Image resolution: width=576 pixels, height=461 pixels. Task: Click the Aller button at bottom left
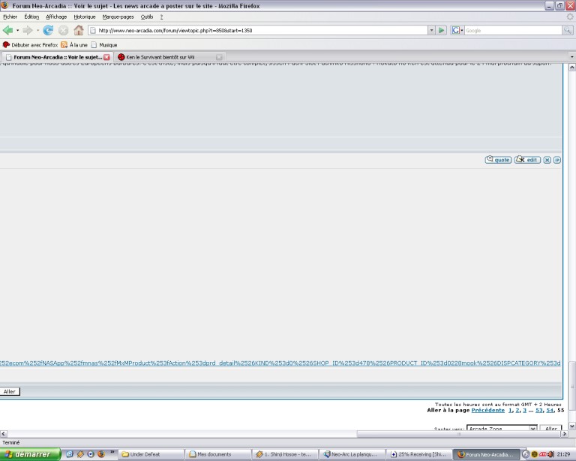10,391
